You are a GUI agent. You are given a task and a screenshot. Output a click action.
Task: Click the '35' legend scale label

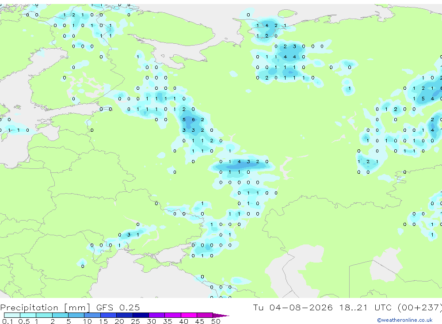168,321
